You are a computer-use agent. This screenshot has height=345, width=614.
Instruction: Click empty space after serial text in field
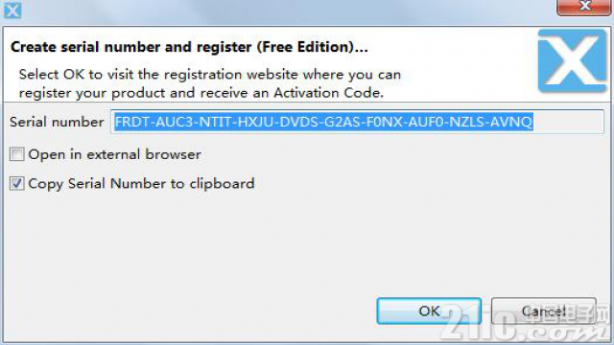[568, 122]
